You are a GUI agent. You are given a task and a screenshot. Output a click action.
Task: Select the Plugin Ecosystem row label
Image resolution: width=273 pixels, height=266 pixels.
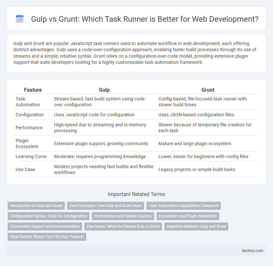pyautogui.click(x=27, y=144)
